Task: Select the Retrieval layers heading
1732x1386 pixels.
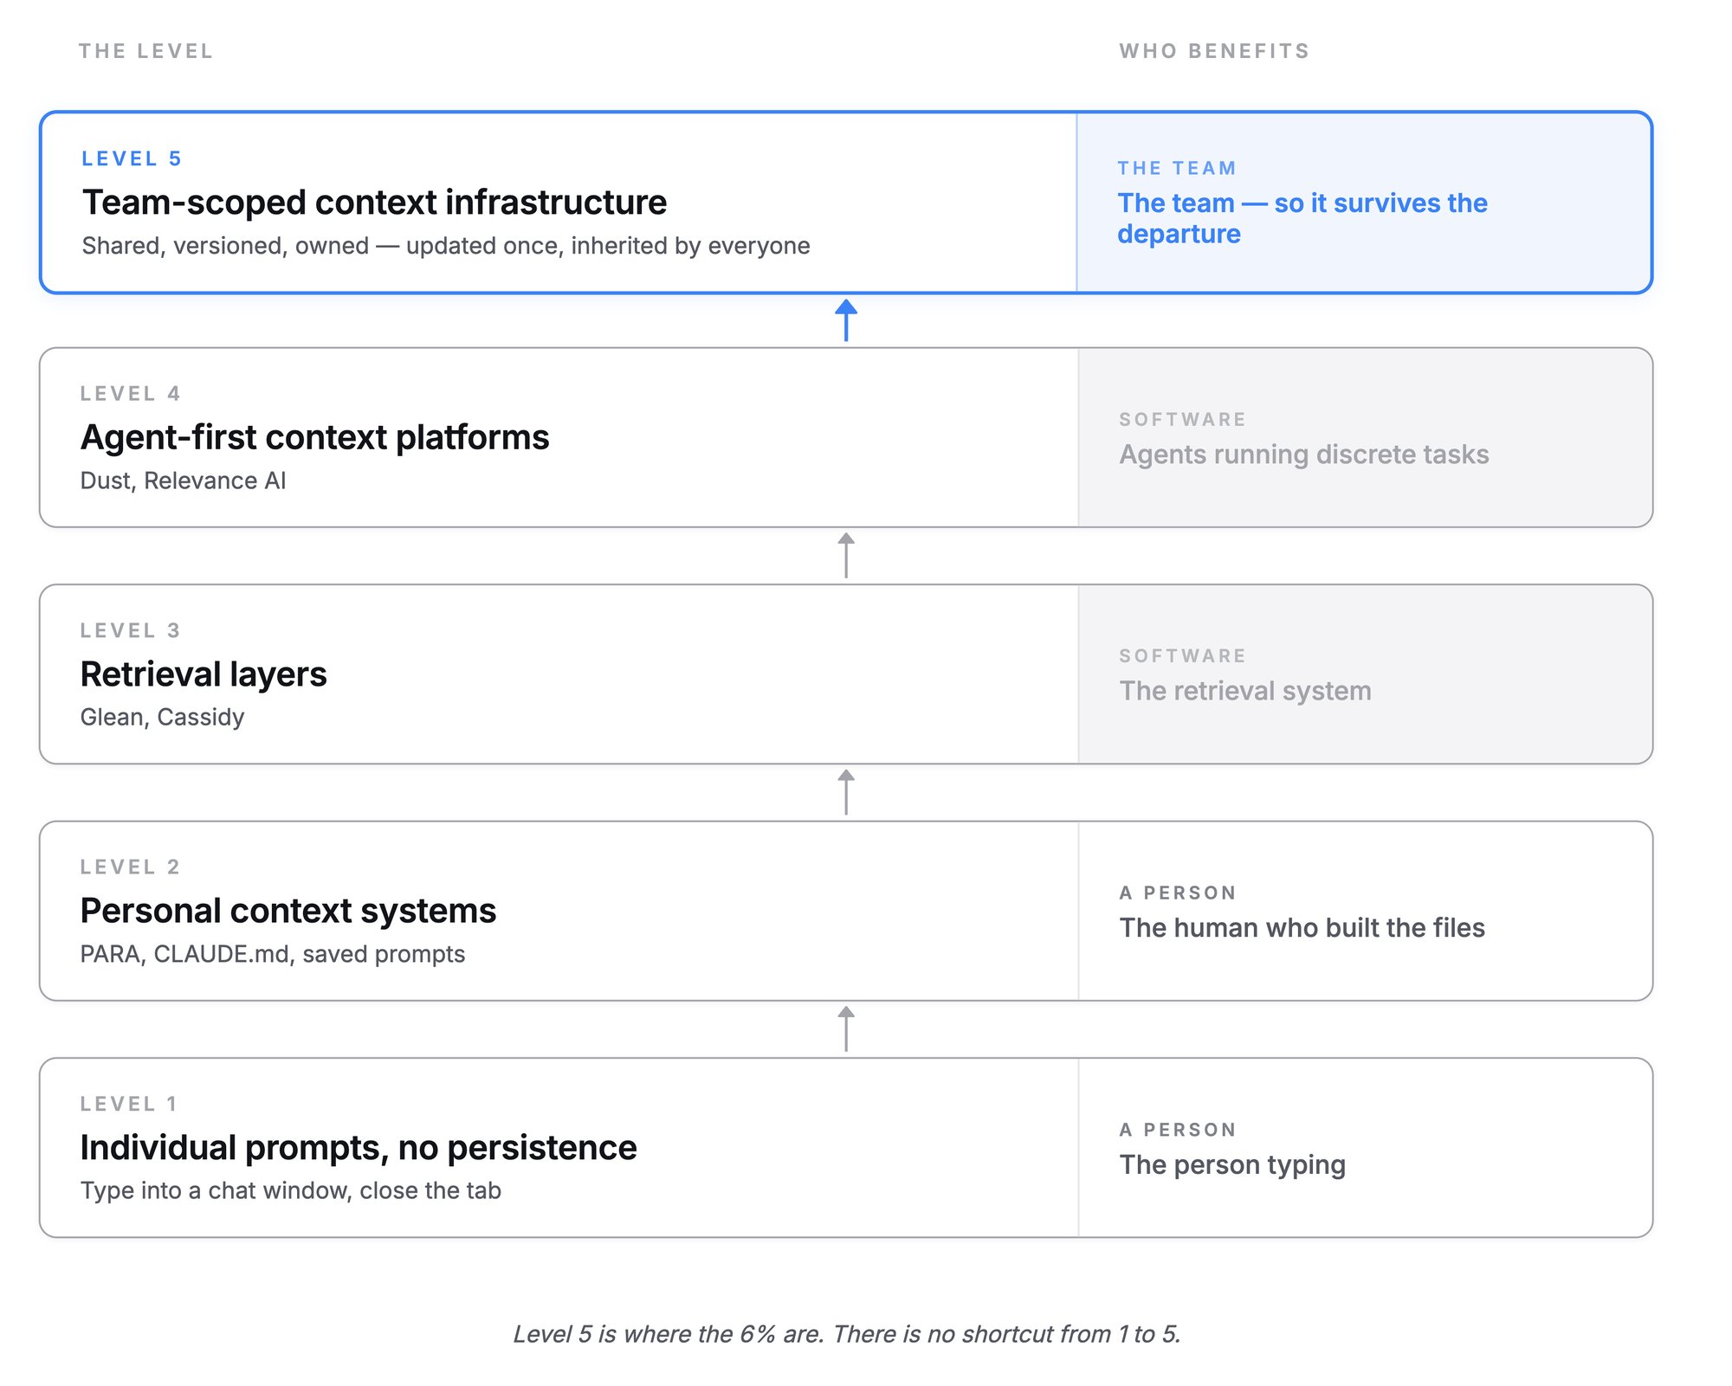Action: point(204,674)
